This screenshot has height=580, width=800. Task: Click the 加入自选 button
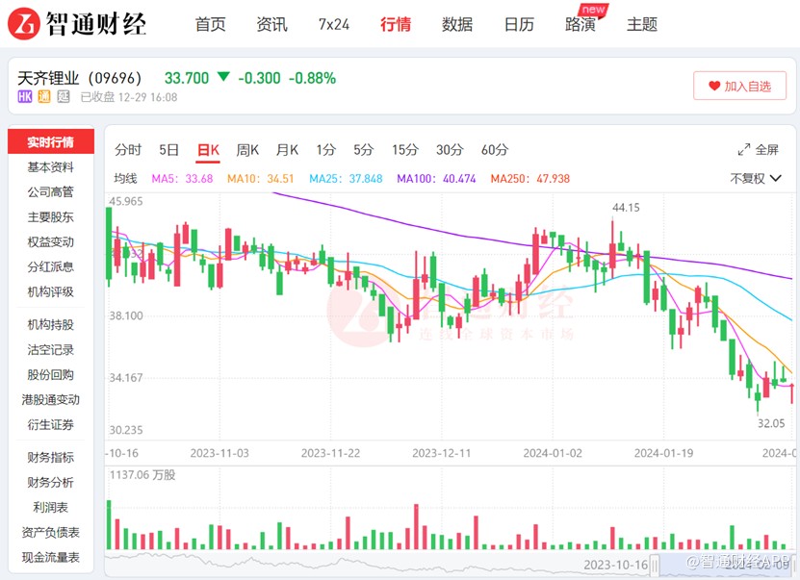739,86
